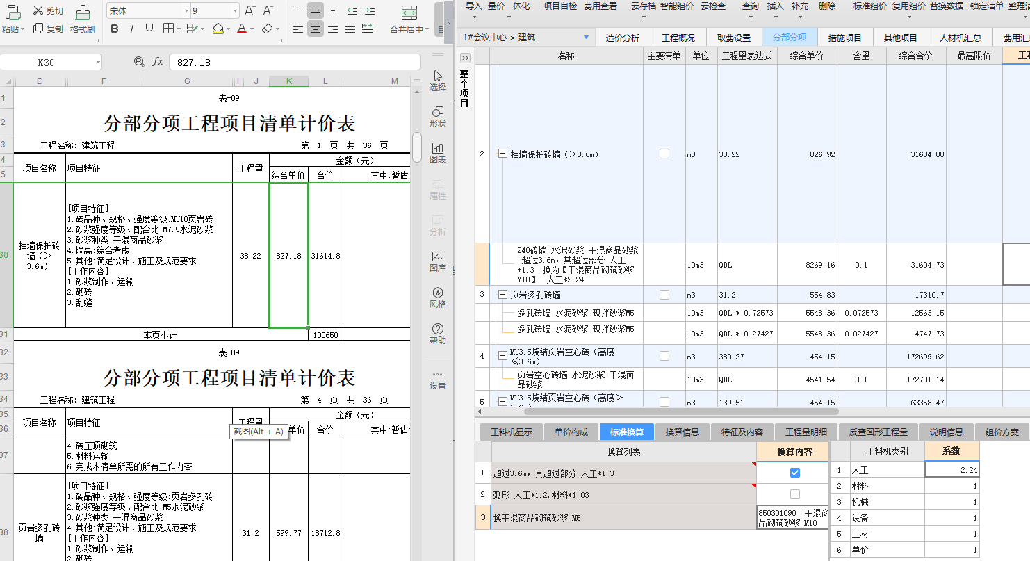1030x561 pixels.
Task: Open font color dropdown arrow
Action: pos(252,30)
